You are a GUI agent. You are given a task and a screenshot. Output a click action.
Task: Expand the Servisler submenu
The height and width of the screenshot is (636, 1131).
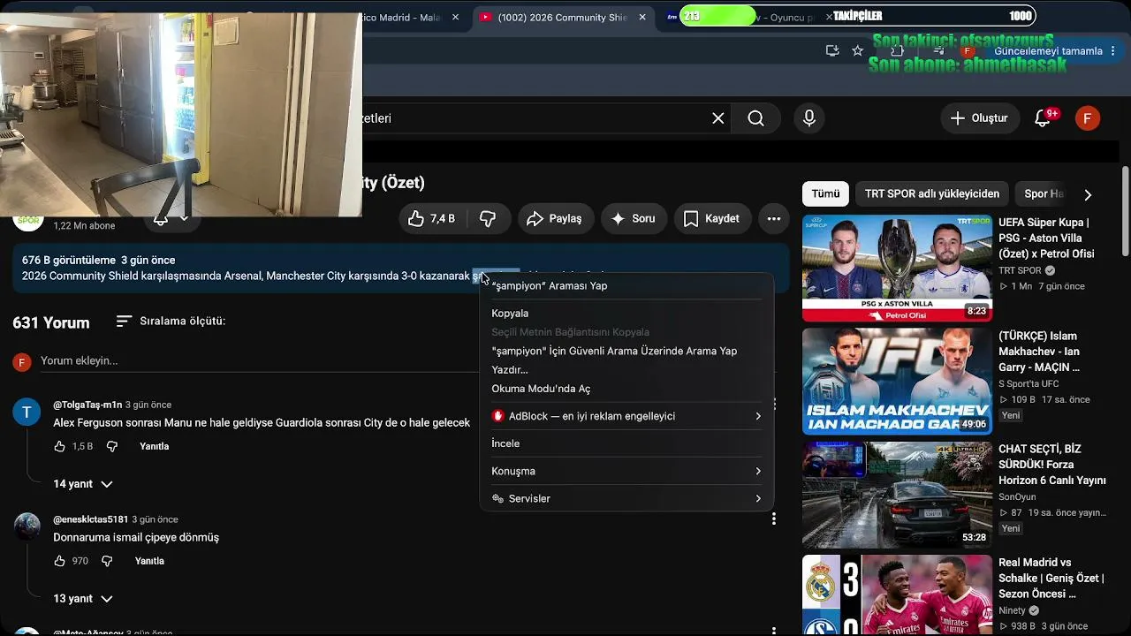pyautogui.click(x=626, y=499)
